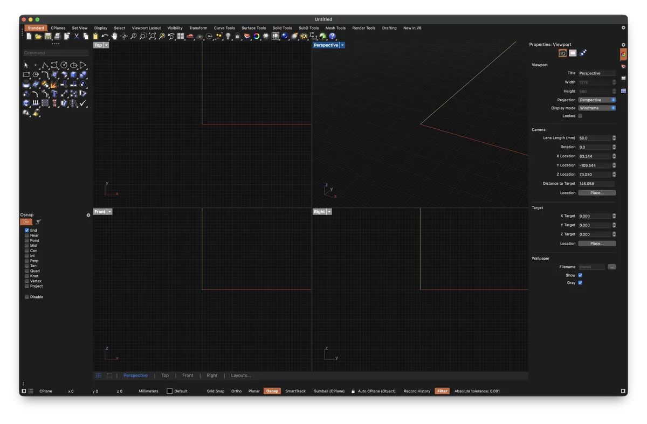Click into the Command input field

tap(56, 53)
